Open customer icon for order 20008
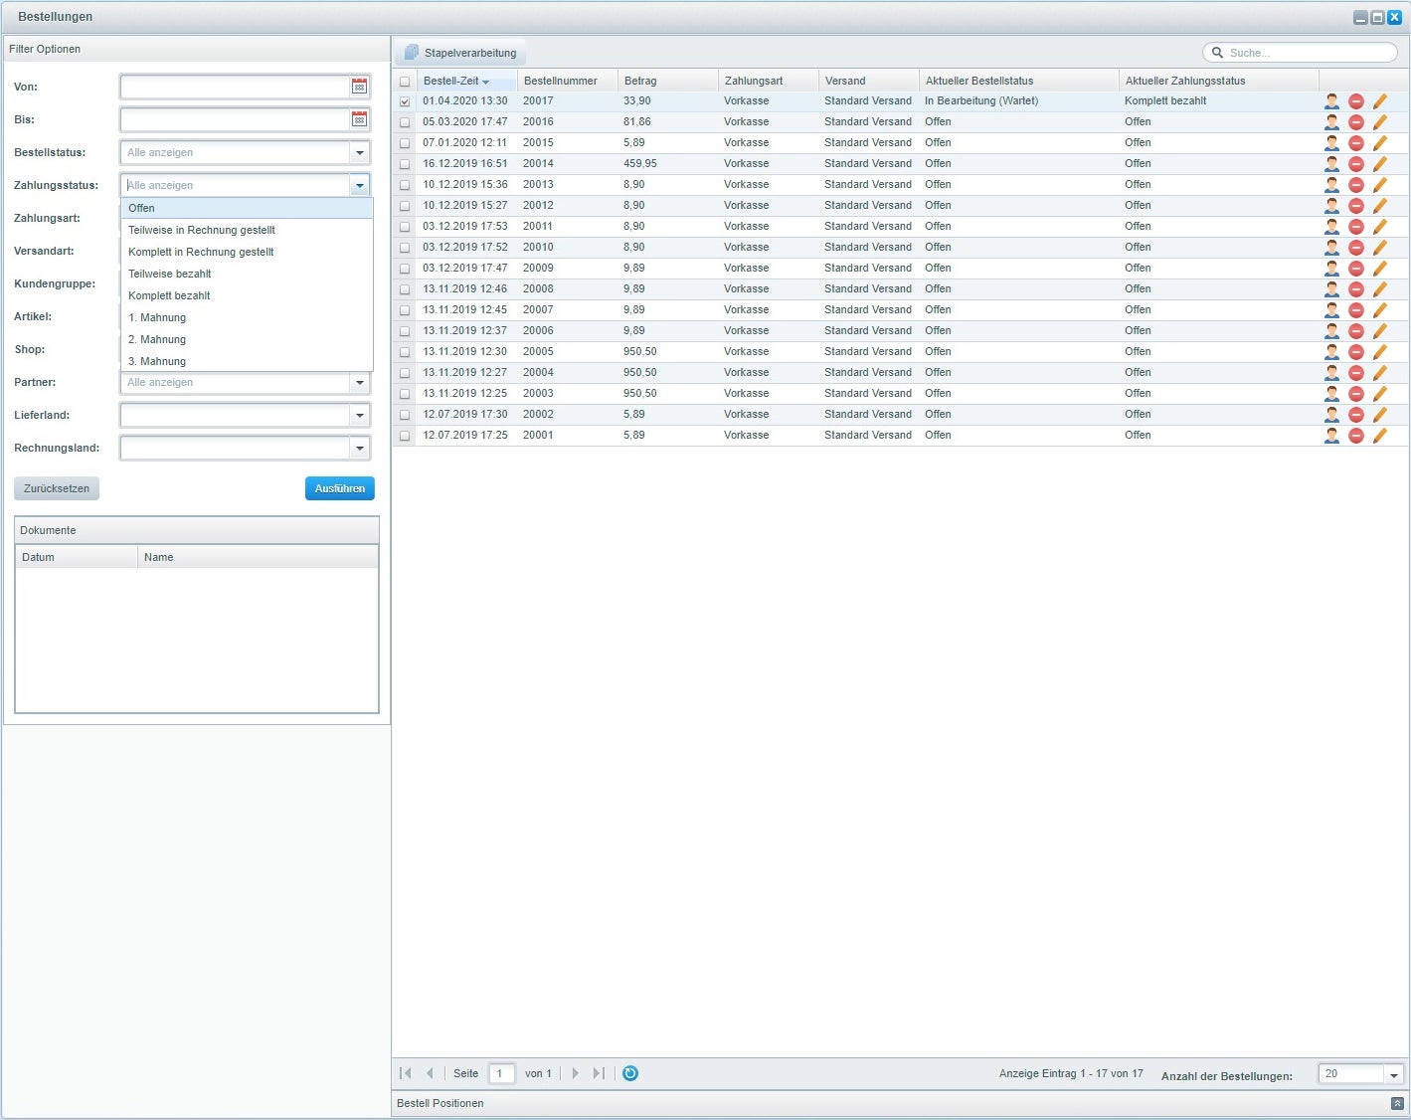 (x=1331, y=289)
